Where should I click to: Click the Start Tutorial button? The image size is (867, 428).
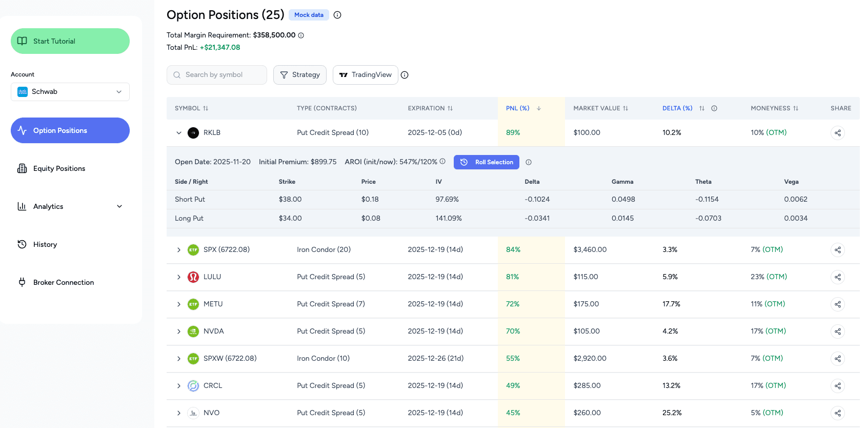[x=70, y=41]
